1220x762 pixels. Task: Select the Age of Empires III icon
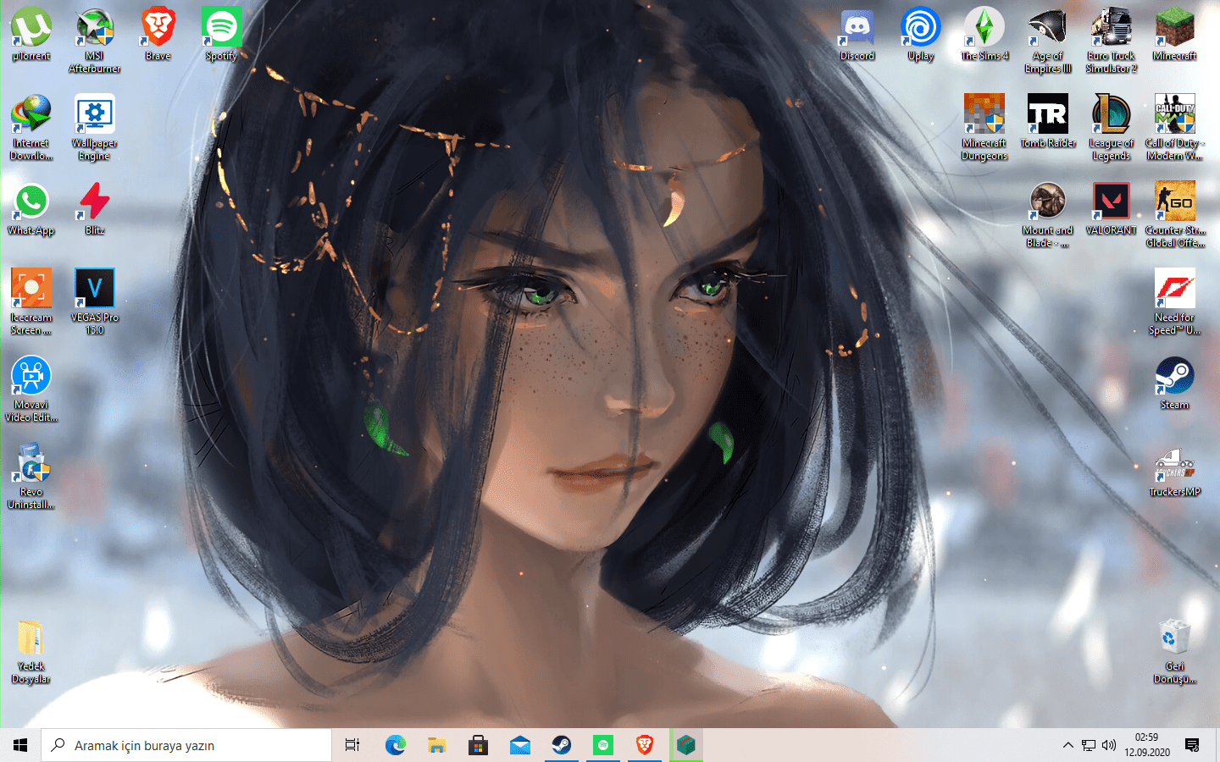click(x=1048, y=40)
